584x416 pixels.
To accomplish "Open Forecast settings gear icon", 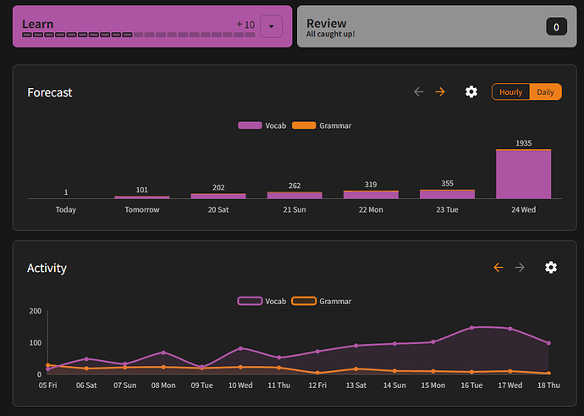I will (471, 92).
